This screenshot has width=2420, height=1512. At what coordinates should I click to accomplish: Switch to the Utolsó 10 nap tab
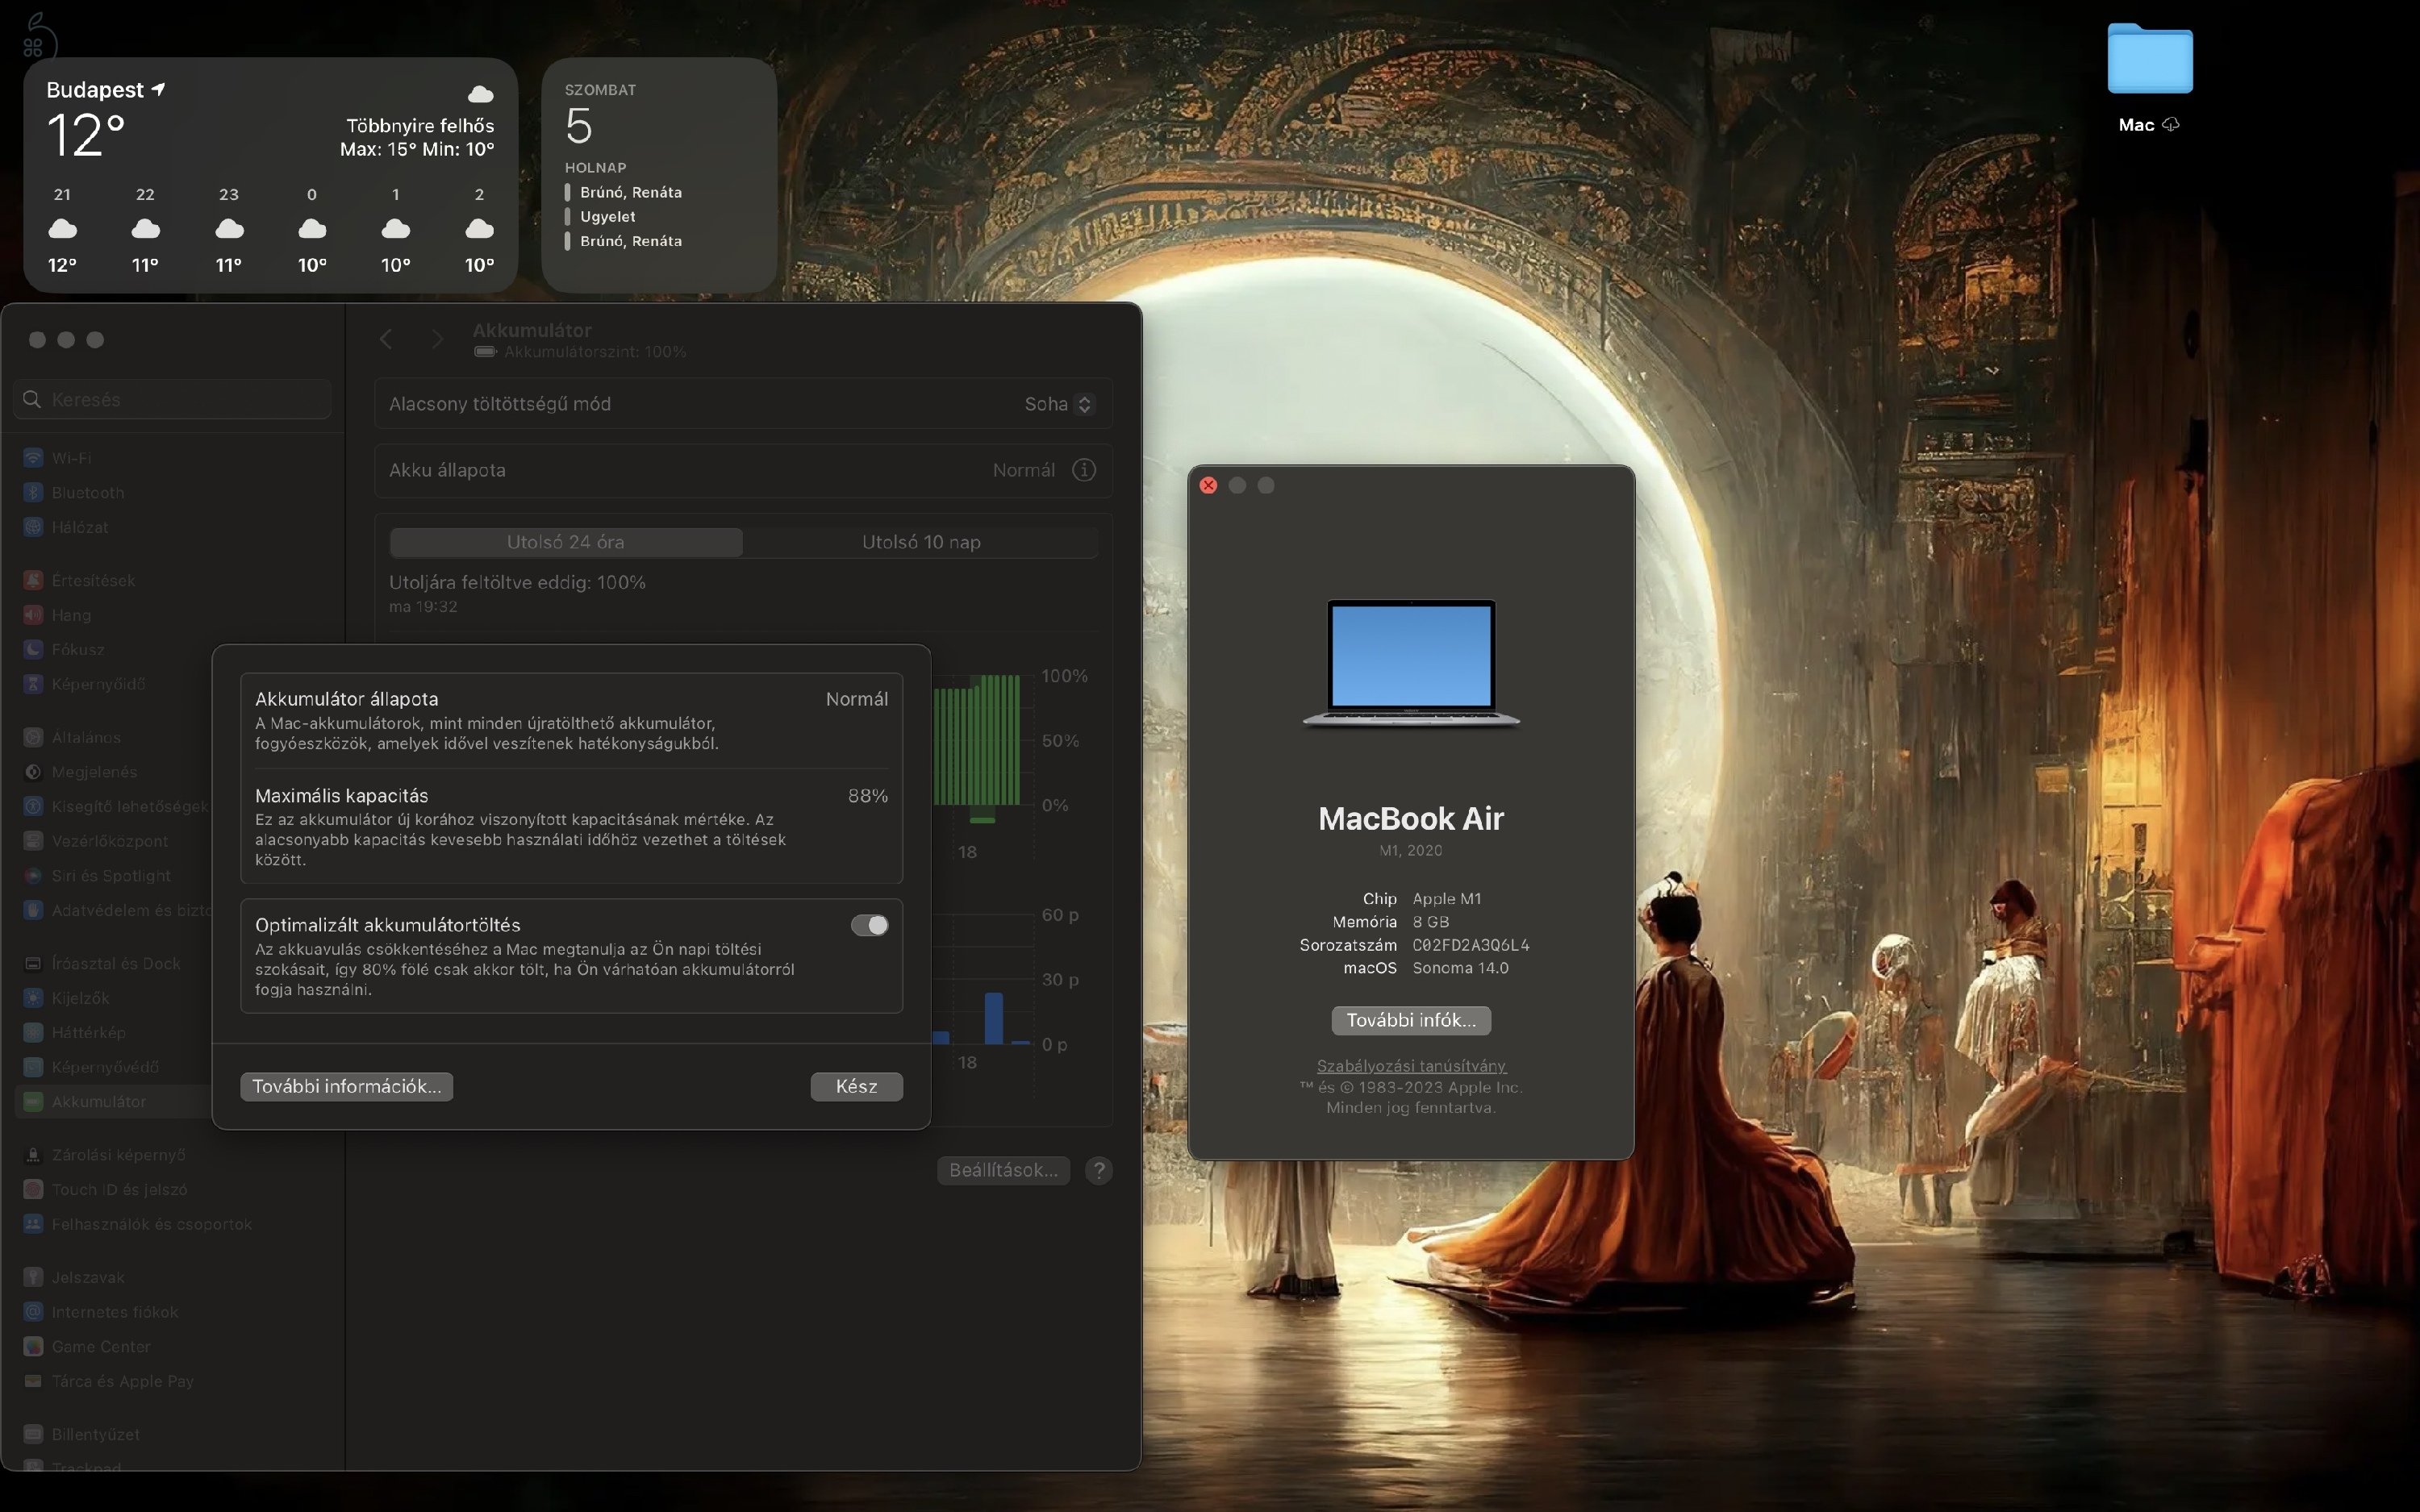click(x=921, y=542)
